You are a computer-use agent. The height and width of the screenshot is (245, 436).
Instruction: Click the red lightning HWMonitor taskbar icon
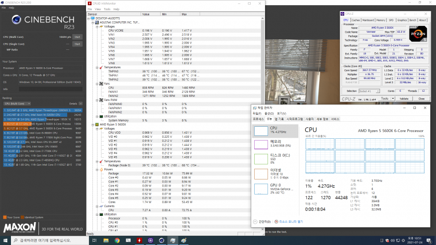tap(139, 240)
